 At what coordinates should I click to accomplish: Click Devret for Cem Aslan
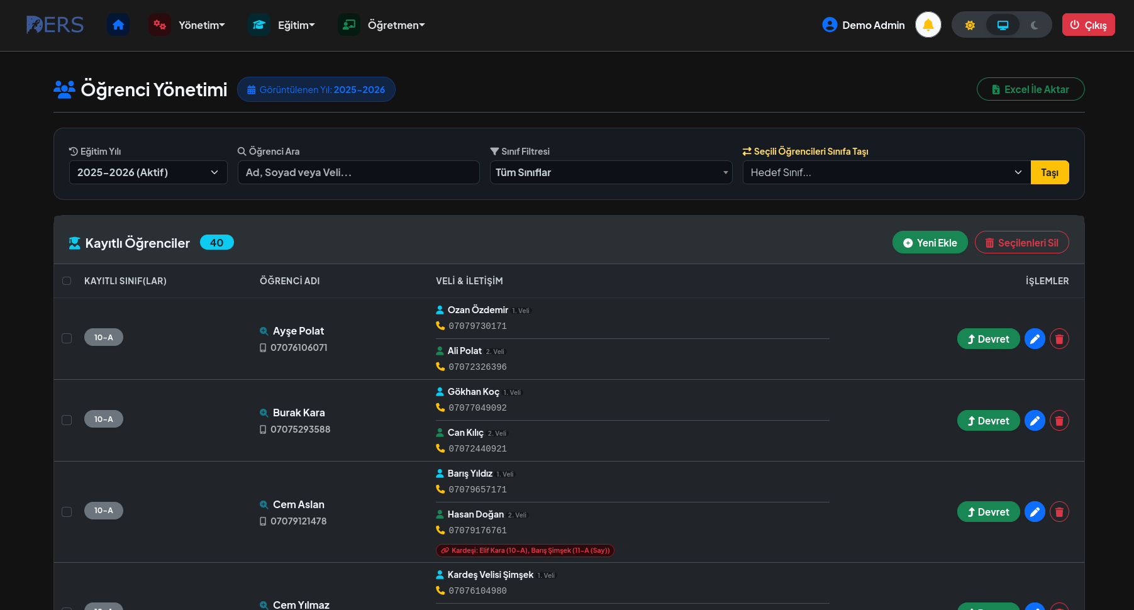989,512
